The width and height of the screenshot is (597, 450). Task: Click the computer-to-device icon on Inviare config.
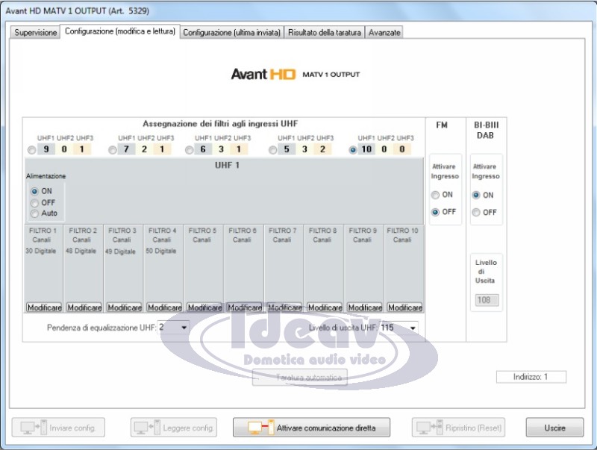tap(34, 427)
